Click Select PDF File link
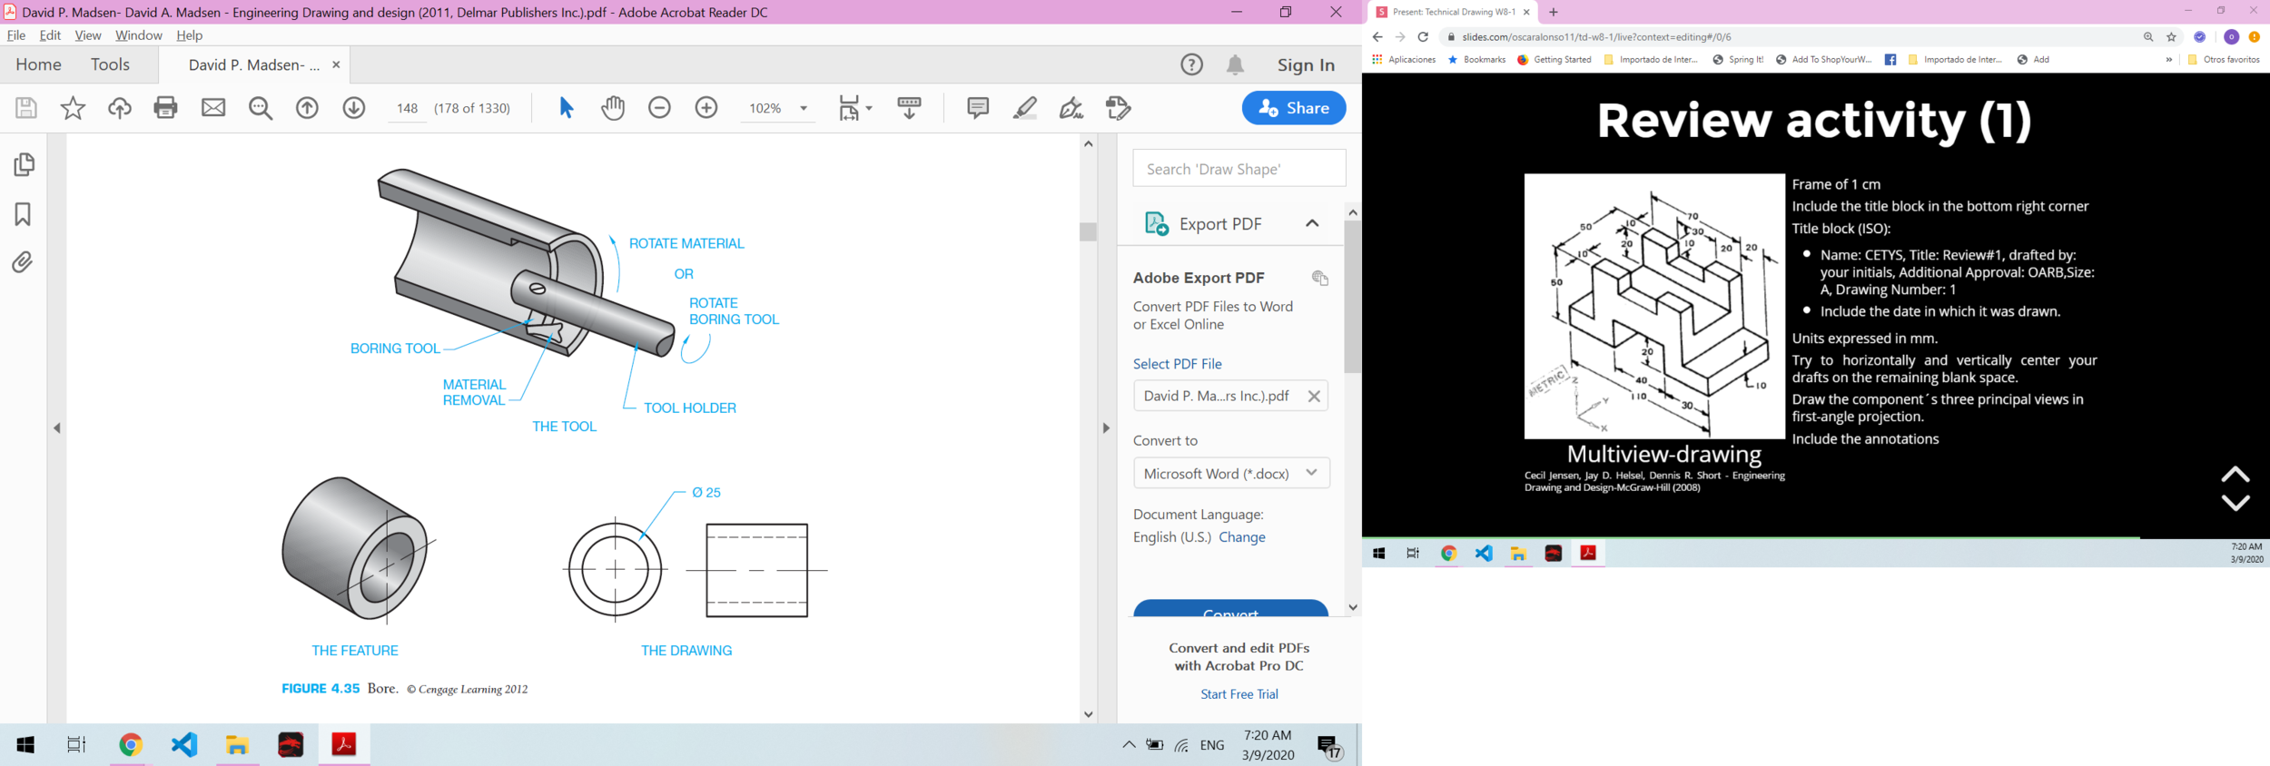The height and width of the screenshot is (766, 2270). tap(1178, 364)
